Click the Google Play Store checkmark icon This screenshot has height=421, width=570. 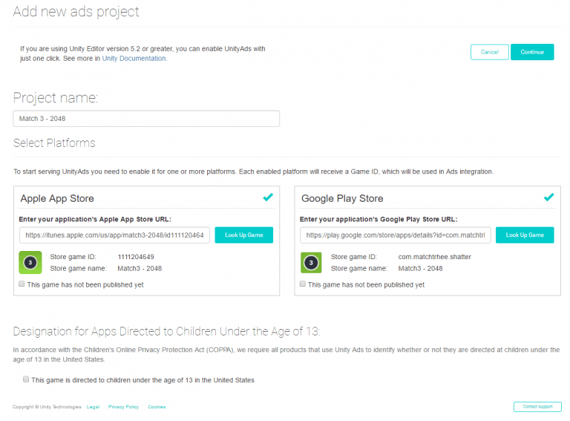[x=549, y=198]
